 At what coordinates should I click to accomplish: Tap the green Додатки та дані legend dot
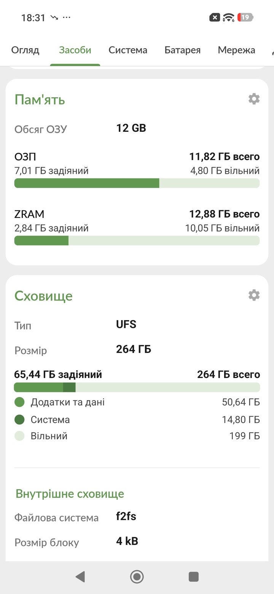point(19,402)
